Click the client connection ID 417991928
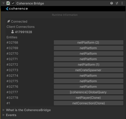 pyautogui.click(x=24, y=32)
